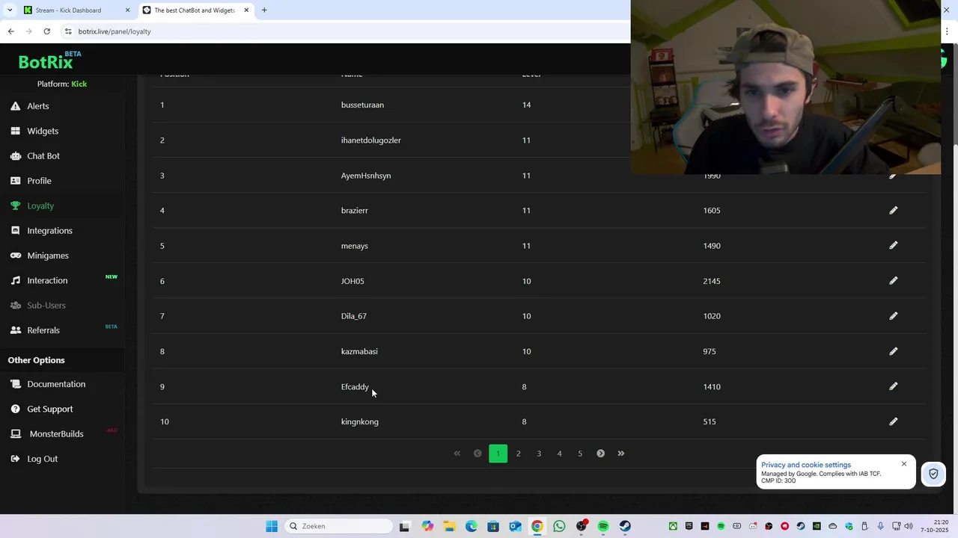Image resolution: width=958 pixels, height=538 pixels.
Task: Edit the menays row pencil
Action: click(893, 246)
